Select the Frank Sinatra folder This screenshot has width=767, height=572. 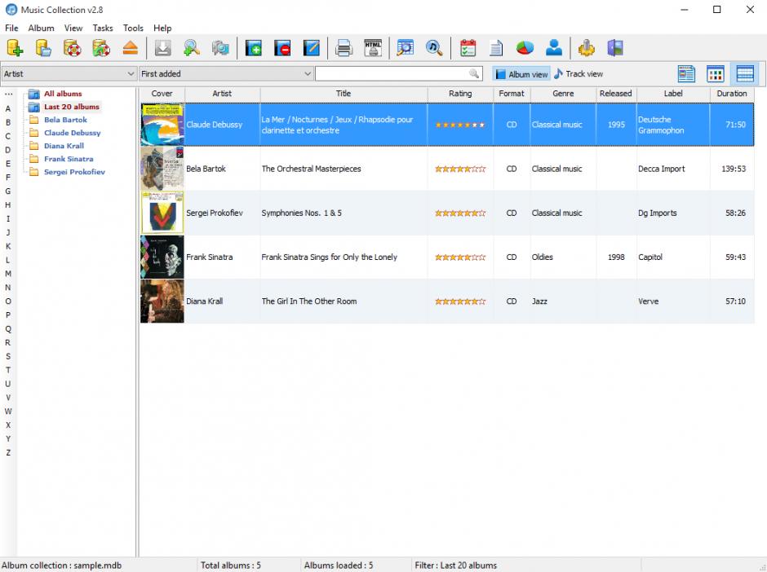(69, 159)
